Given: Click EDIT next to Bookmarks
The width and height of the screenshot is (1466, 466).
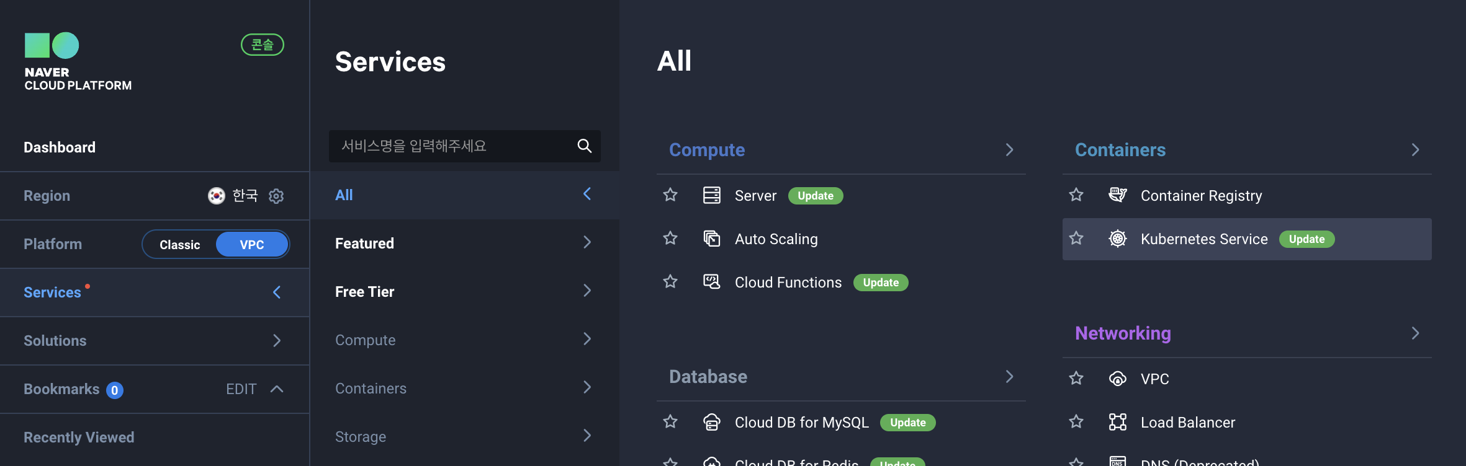Looking at the screenshot, I should (x=241, y=389).
